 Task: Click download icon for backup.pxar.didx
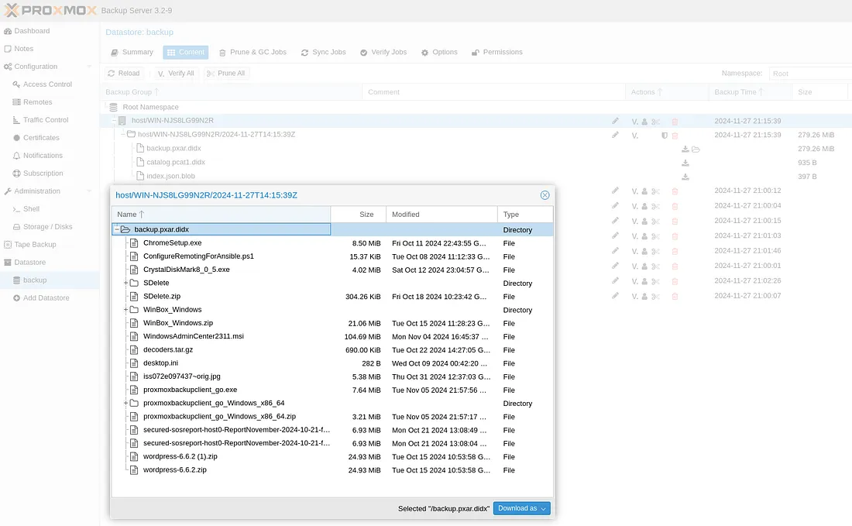point(685,149)
